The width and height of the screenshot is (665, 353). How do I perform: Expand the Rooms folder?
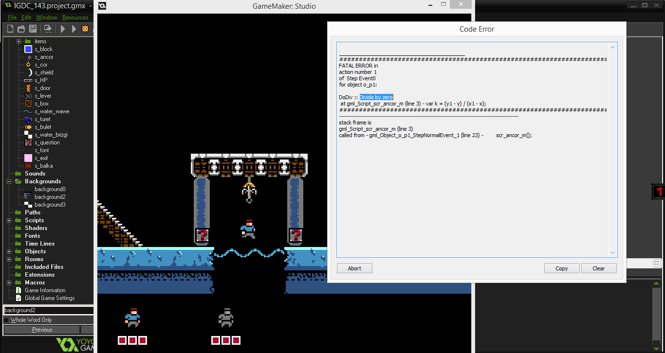[9, 259]
